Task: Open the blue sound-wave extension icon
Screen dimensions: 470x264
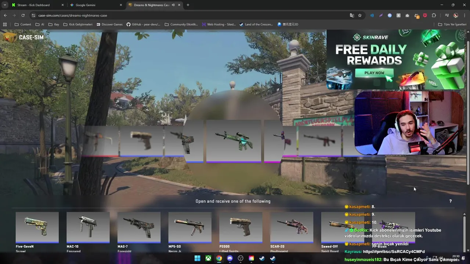Action: (x=372, y=15)
